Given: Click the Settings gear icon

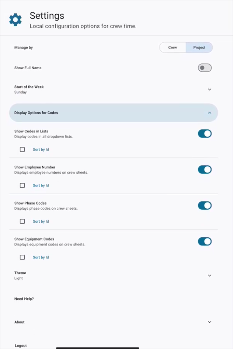Looking at the screenshot, I should pyautogui.click(x=15, y=19).
